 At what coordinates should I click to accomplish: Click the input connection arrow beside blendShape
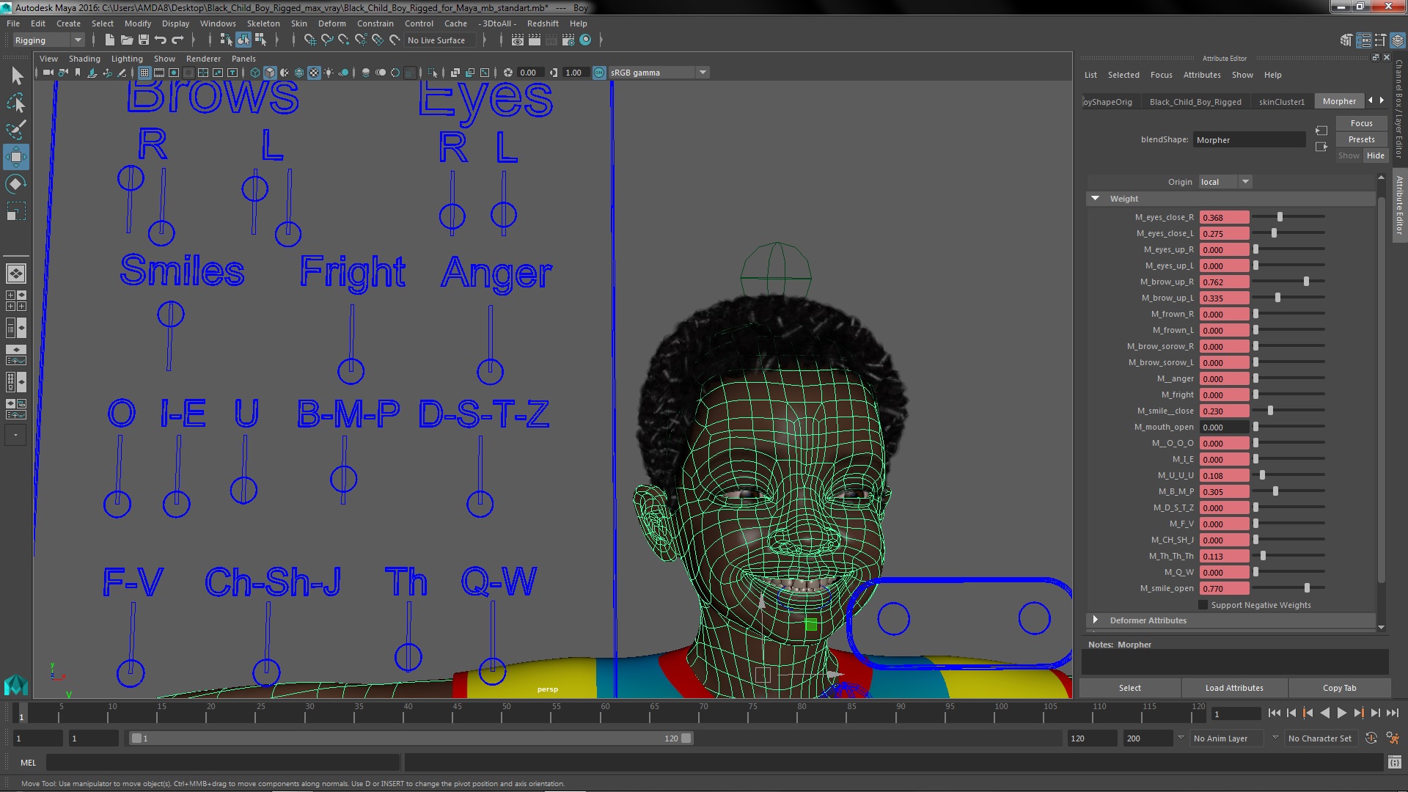tap(1321, 131)
